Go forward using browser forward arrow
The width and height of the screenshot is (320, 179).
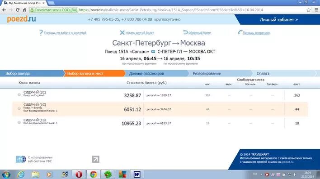[x=11, y=10]
